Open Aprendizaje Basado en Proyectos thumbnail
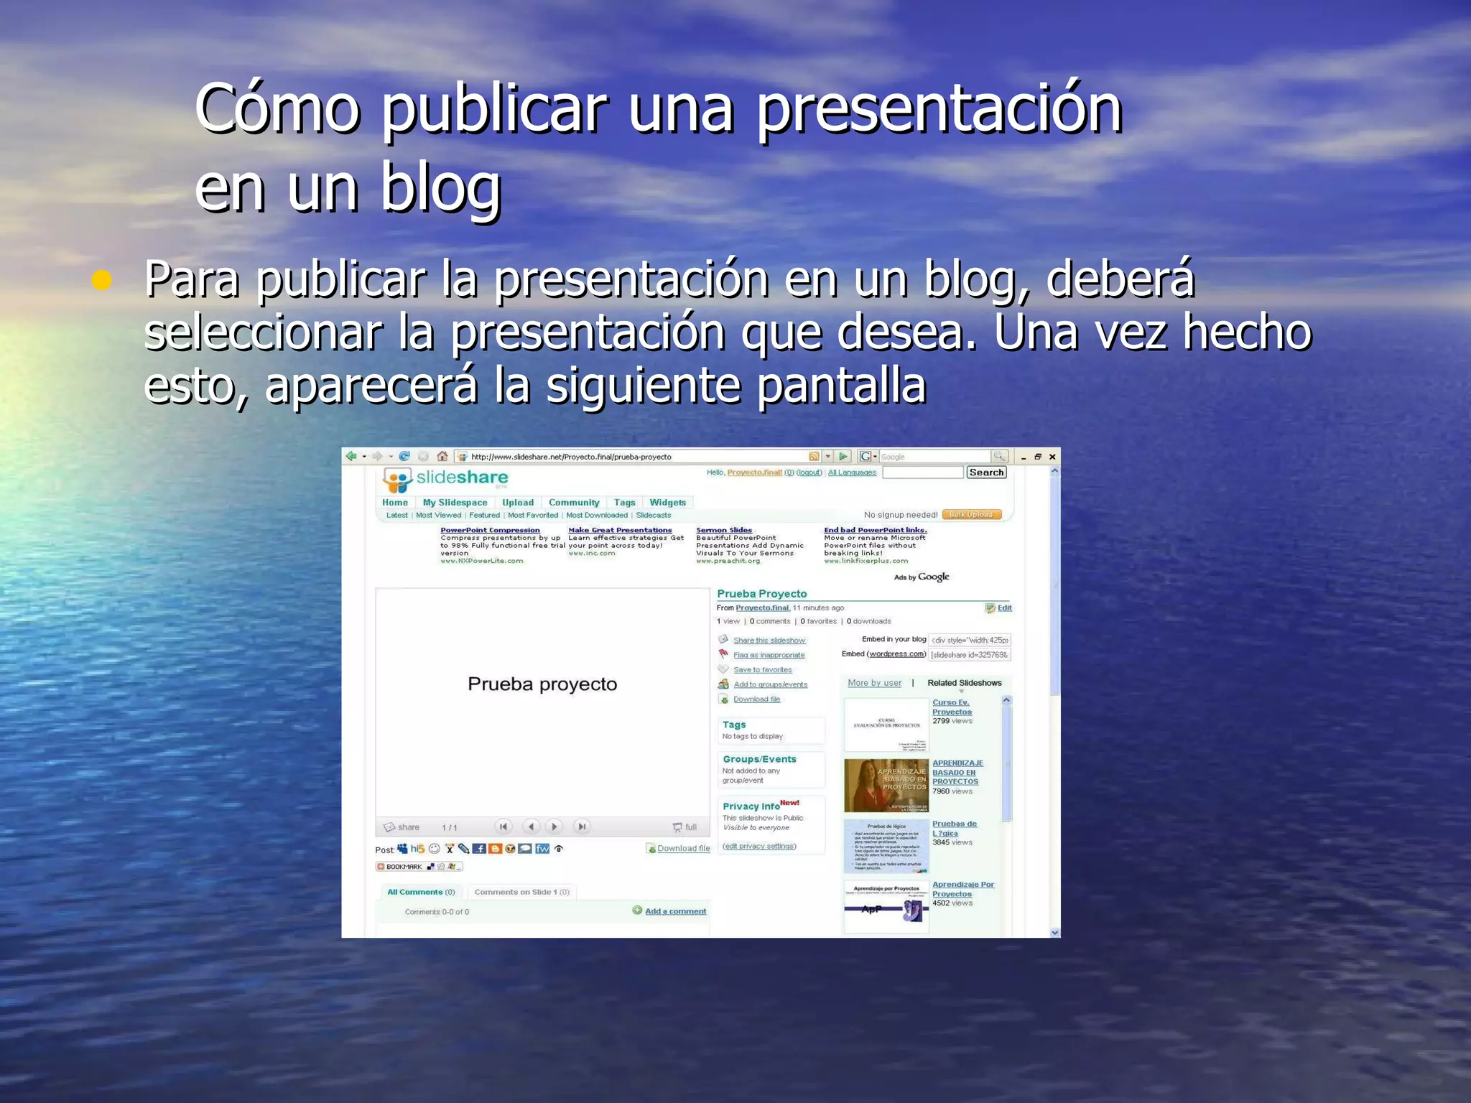 click(x=886, y=786)
